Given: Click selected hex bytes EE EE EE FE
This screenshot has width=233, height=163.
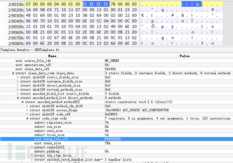Looking at the screenshot, I should click(96, 4).
